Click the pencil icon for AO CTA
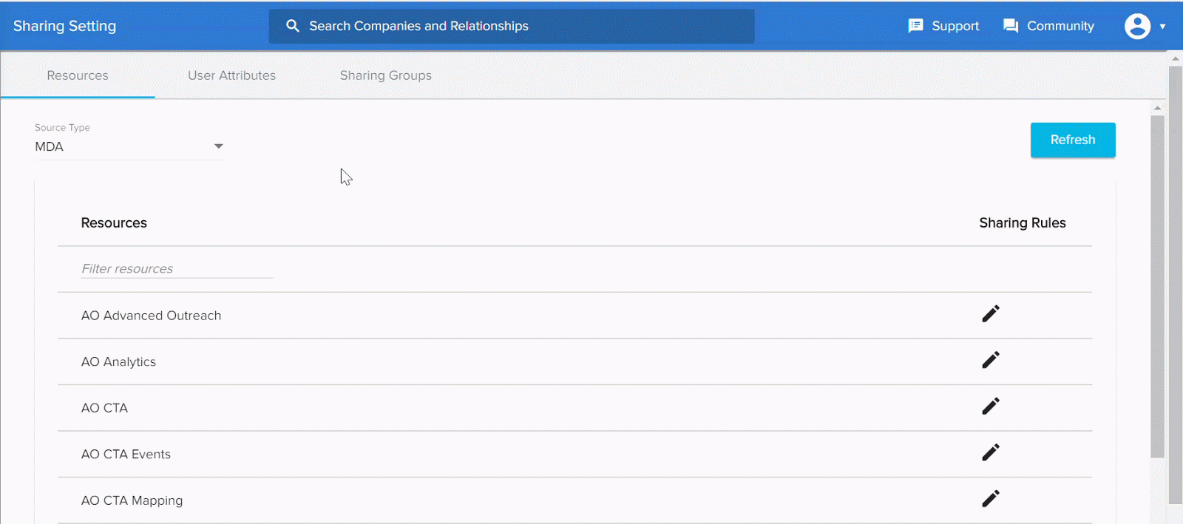This screenshot has height=524, width=1183. pos(991,406)
